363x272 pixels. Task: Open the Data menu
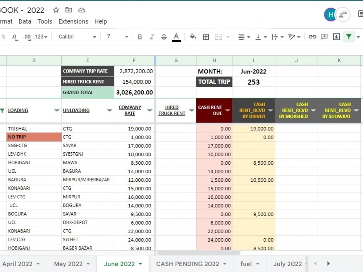click(25, 21)
